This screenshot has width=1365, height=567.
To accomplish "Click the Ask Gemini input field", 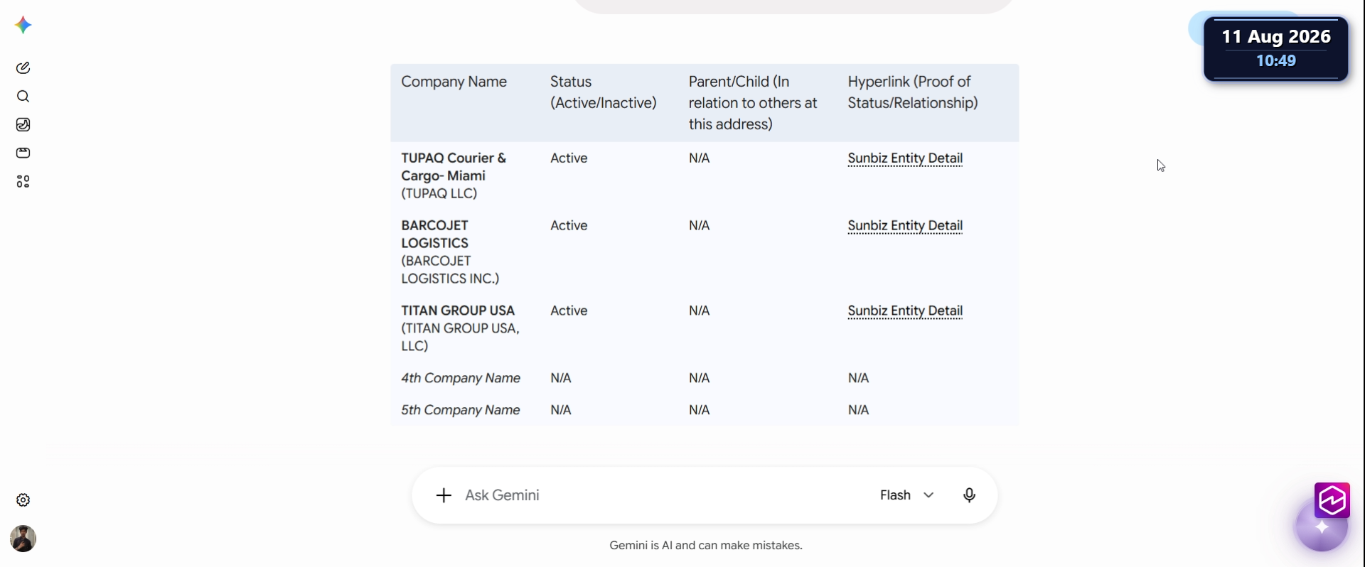I will [661, 495].
